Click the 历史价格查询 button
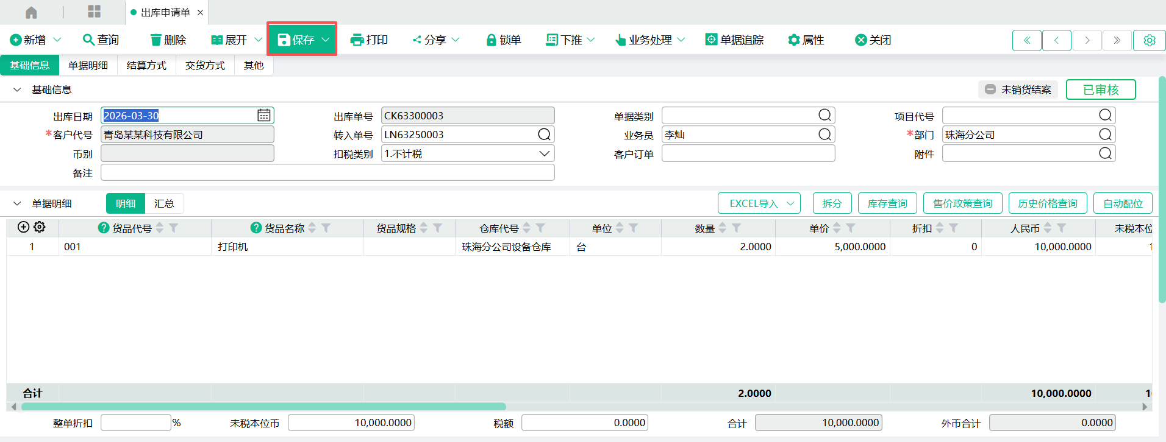The width and height of the screenshot is (1166, 442). pos(1047,203)
